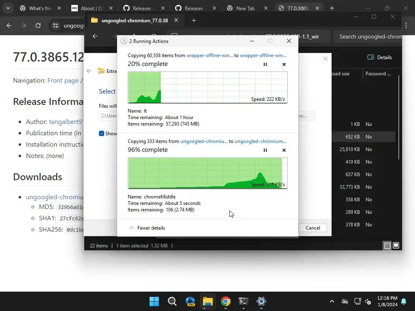This screenshot has height=311, width=415.
Task: Switch to What's New Chrome tab
Action: [40, 8]
